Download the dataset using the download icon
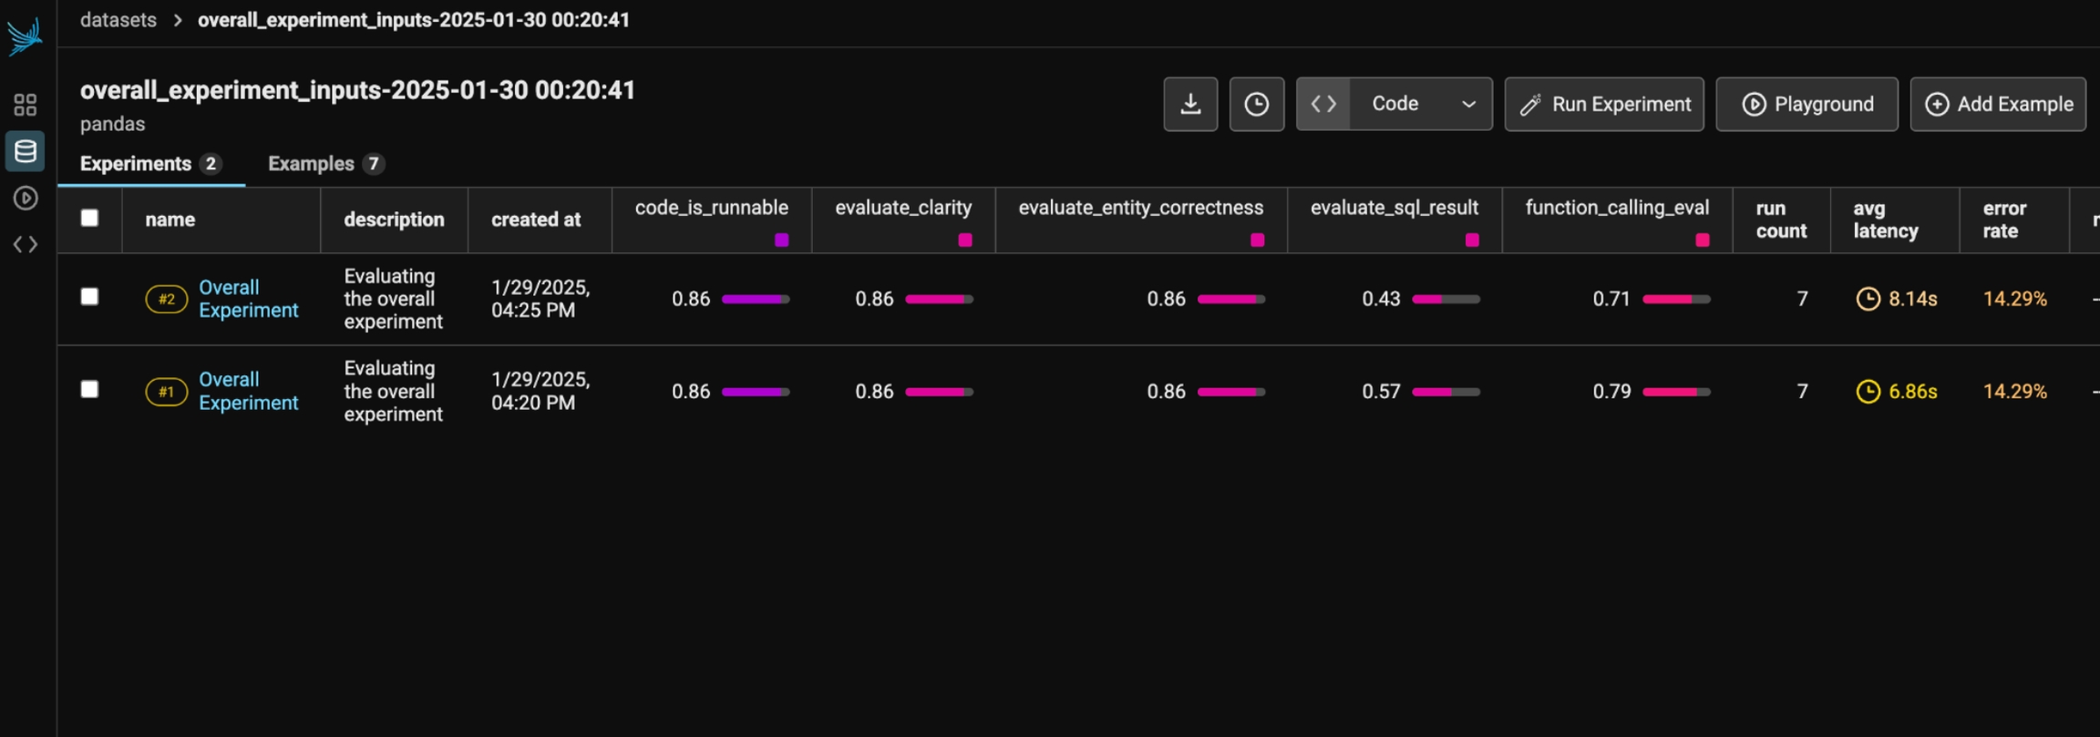This screenshot has height=737, width=2100. tap(1190, 104)
